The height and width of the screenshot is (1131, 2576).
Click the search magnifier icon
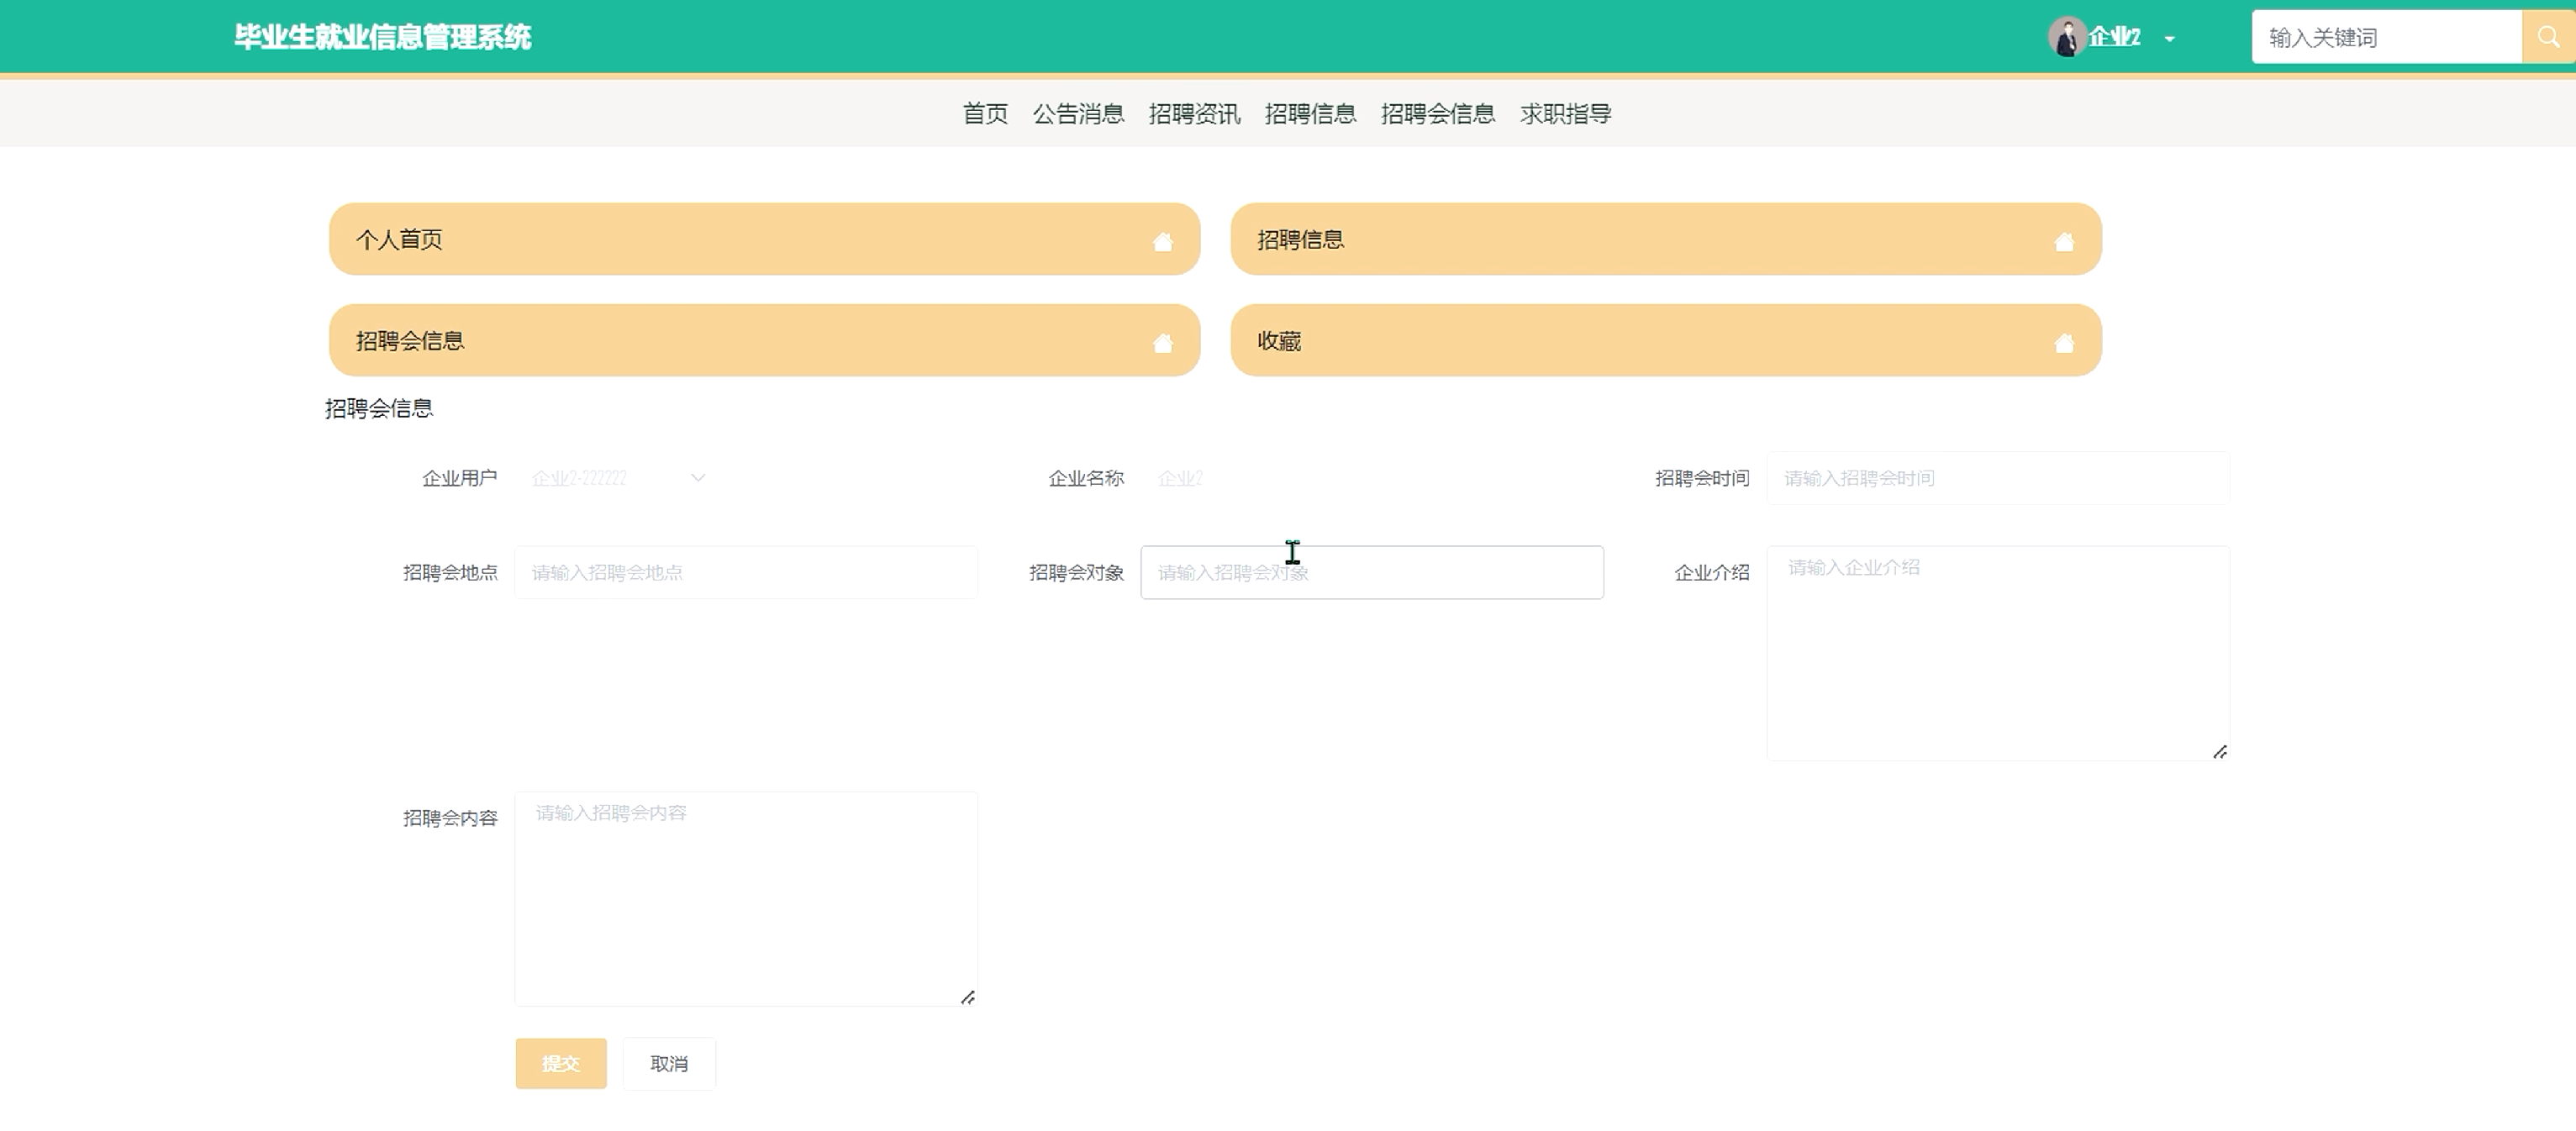point(2547,37)
